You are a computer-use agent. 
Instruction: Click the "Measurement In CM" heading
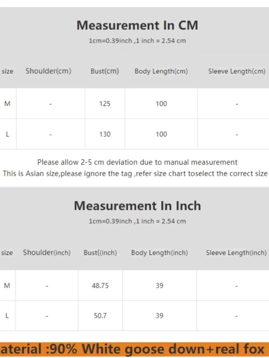tap(137, 26)
